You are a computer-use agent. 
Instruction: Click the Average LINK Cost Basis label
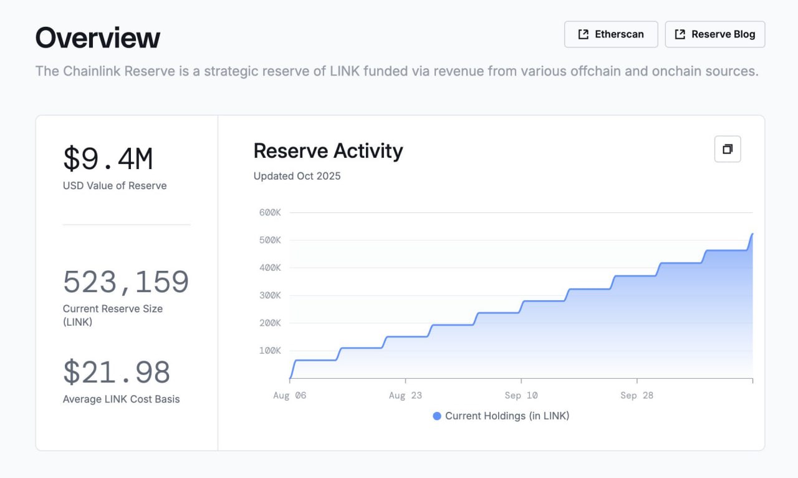(x=121, y=399)
